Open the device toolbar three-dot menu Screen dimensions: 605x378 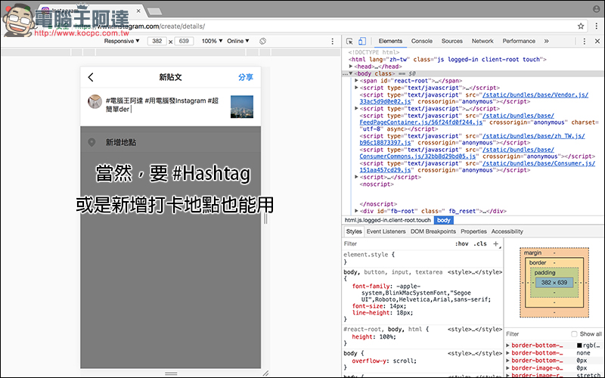[x=333, y=41]
